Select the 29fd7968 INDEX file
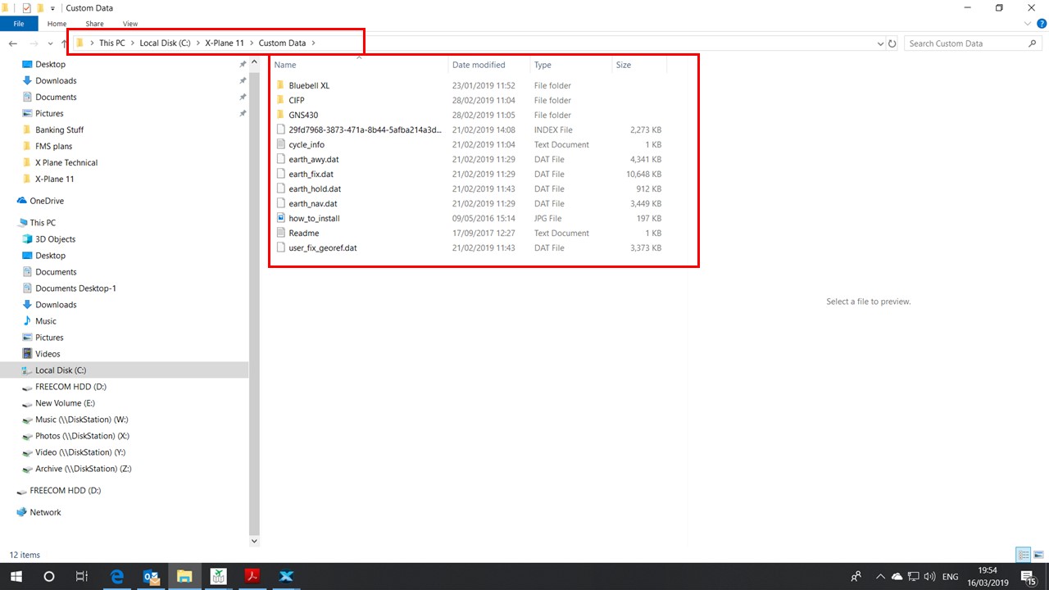The height and width of the screenshot is (590, 1049). 365,129
